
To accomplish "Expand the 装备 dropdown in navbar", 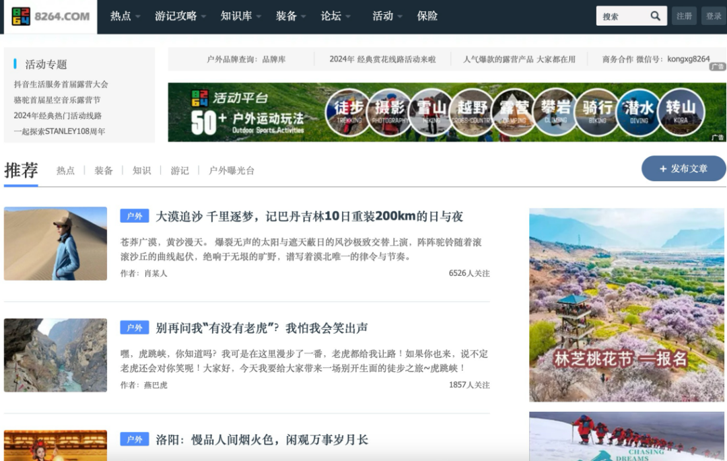I will (x=291, y=16).
